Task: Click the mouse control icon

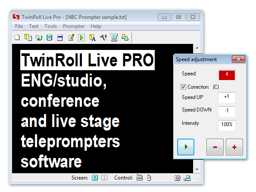Action: tap(149, 178)
